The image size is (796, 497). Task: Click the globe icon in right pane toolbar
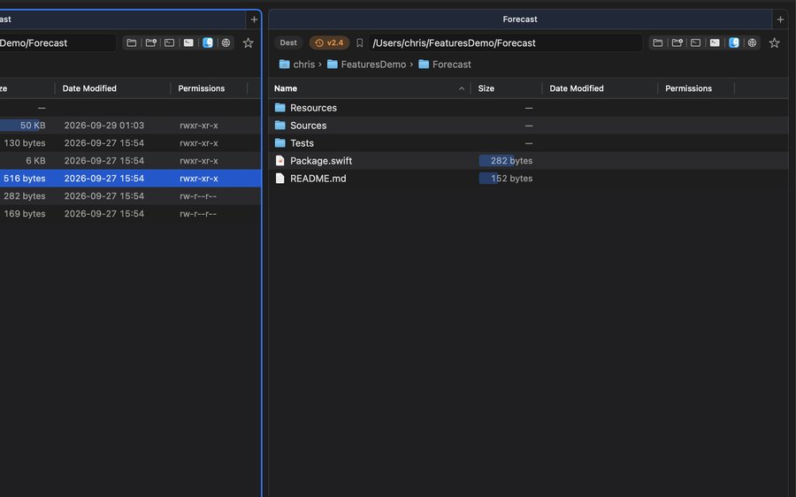coord(753,42)
